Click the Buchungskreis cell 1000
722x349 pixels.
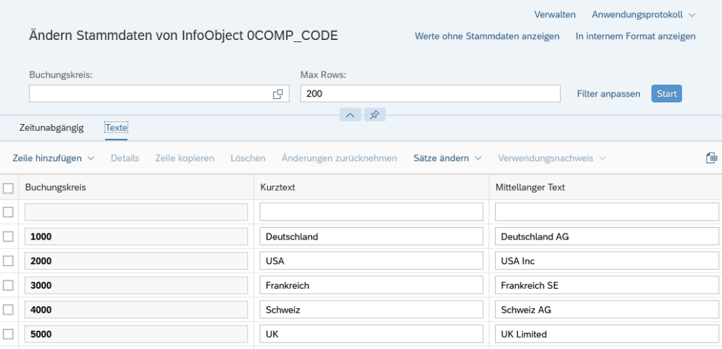(136, 237)
